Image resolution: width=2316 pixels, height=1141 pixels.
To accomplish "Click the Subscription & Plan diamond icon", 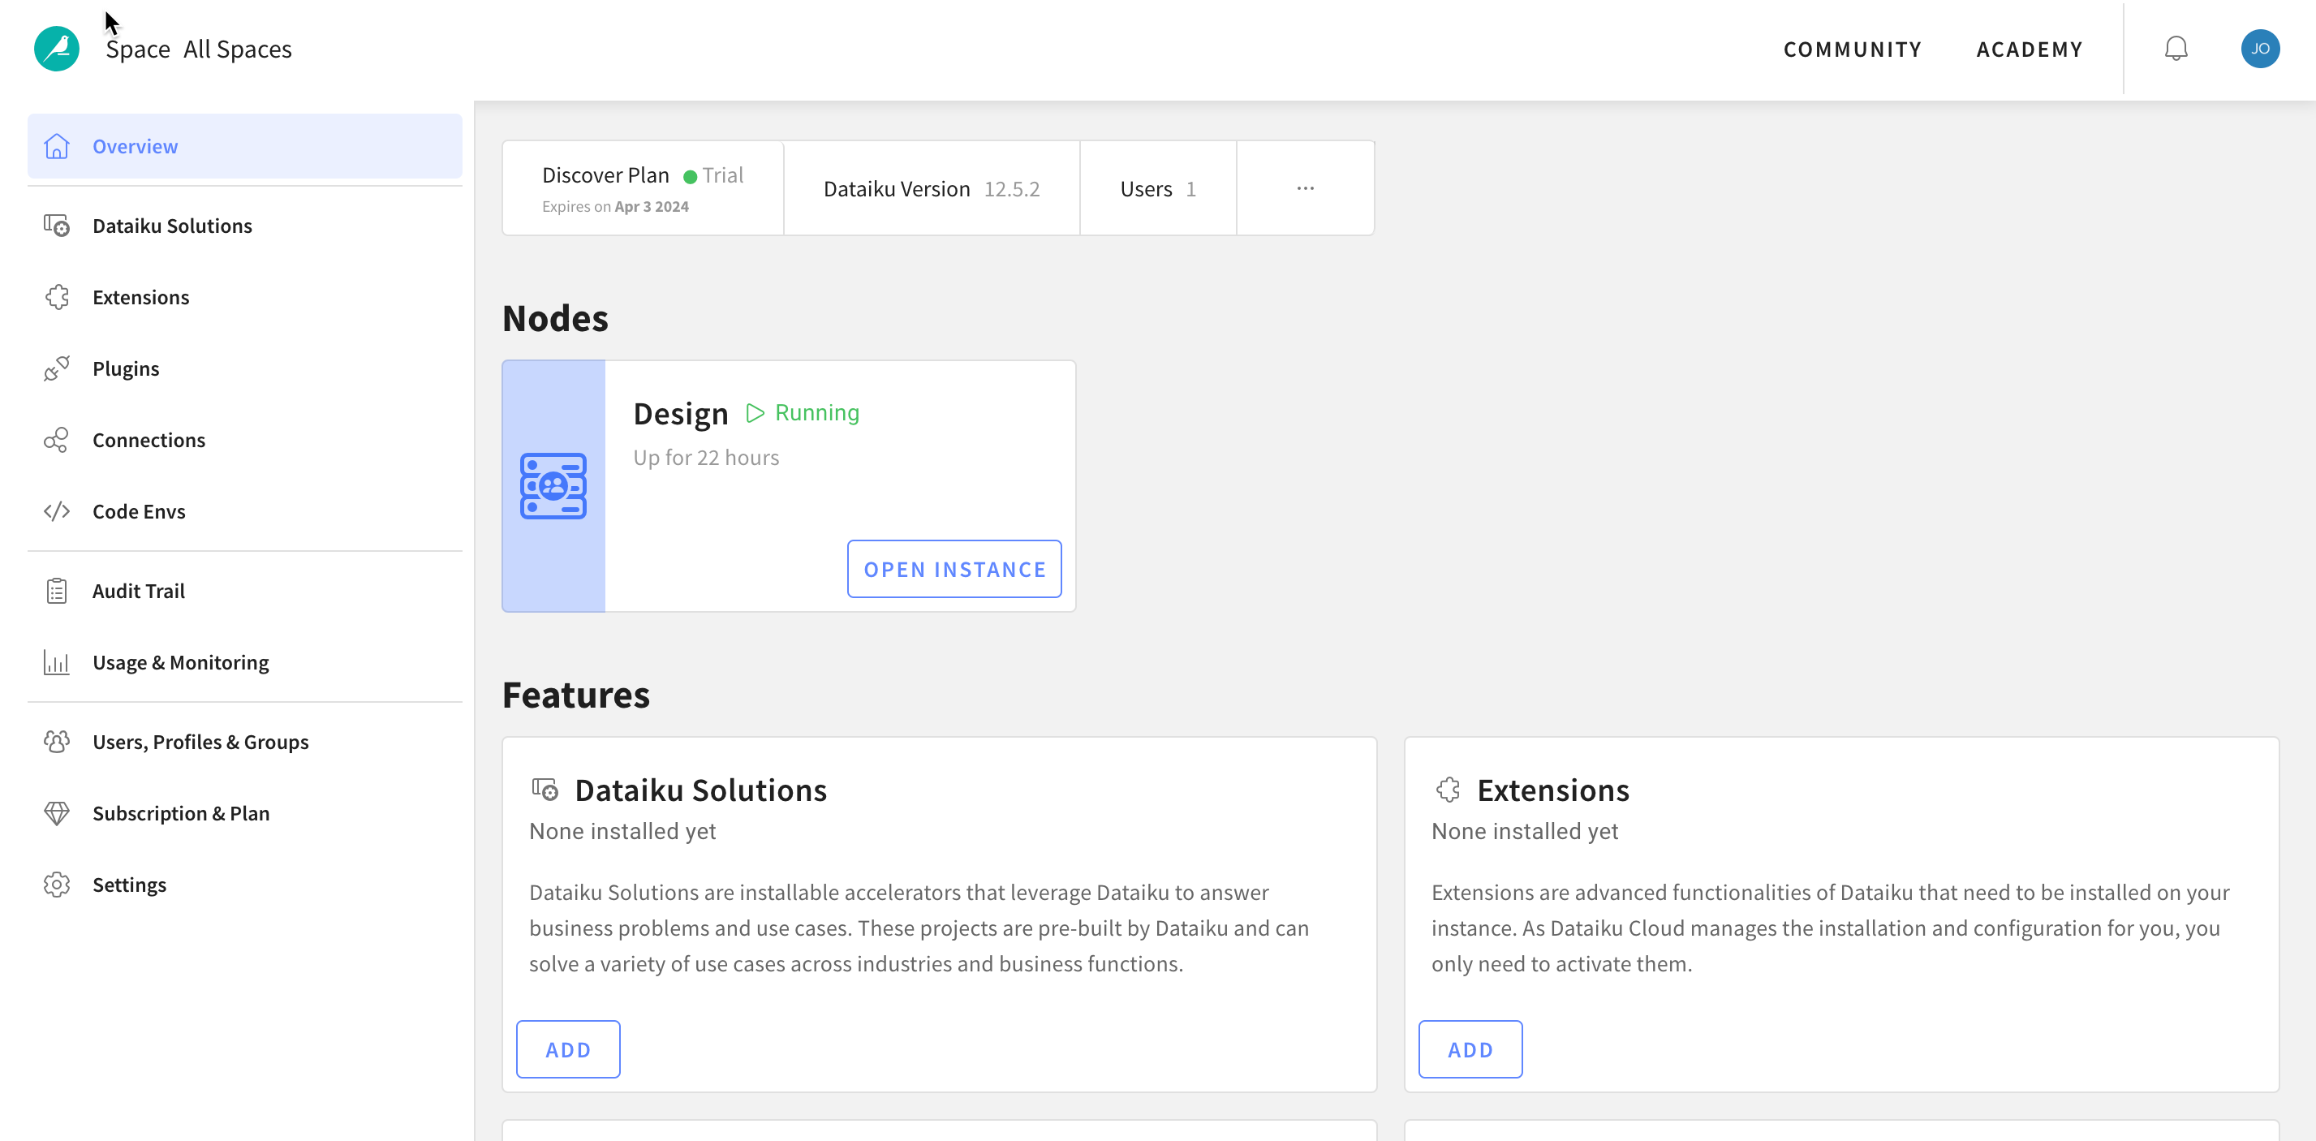I will point(56,814).
